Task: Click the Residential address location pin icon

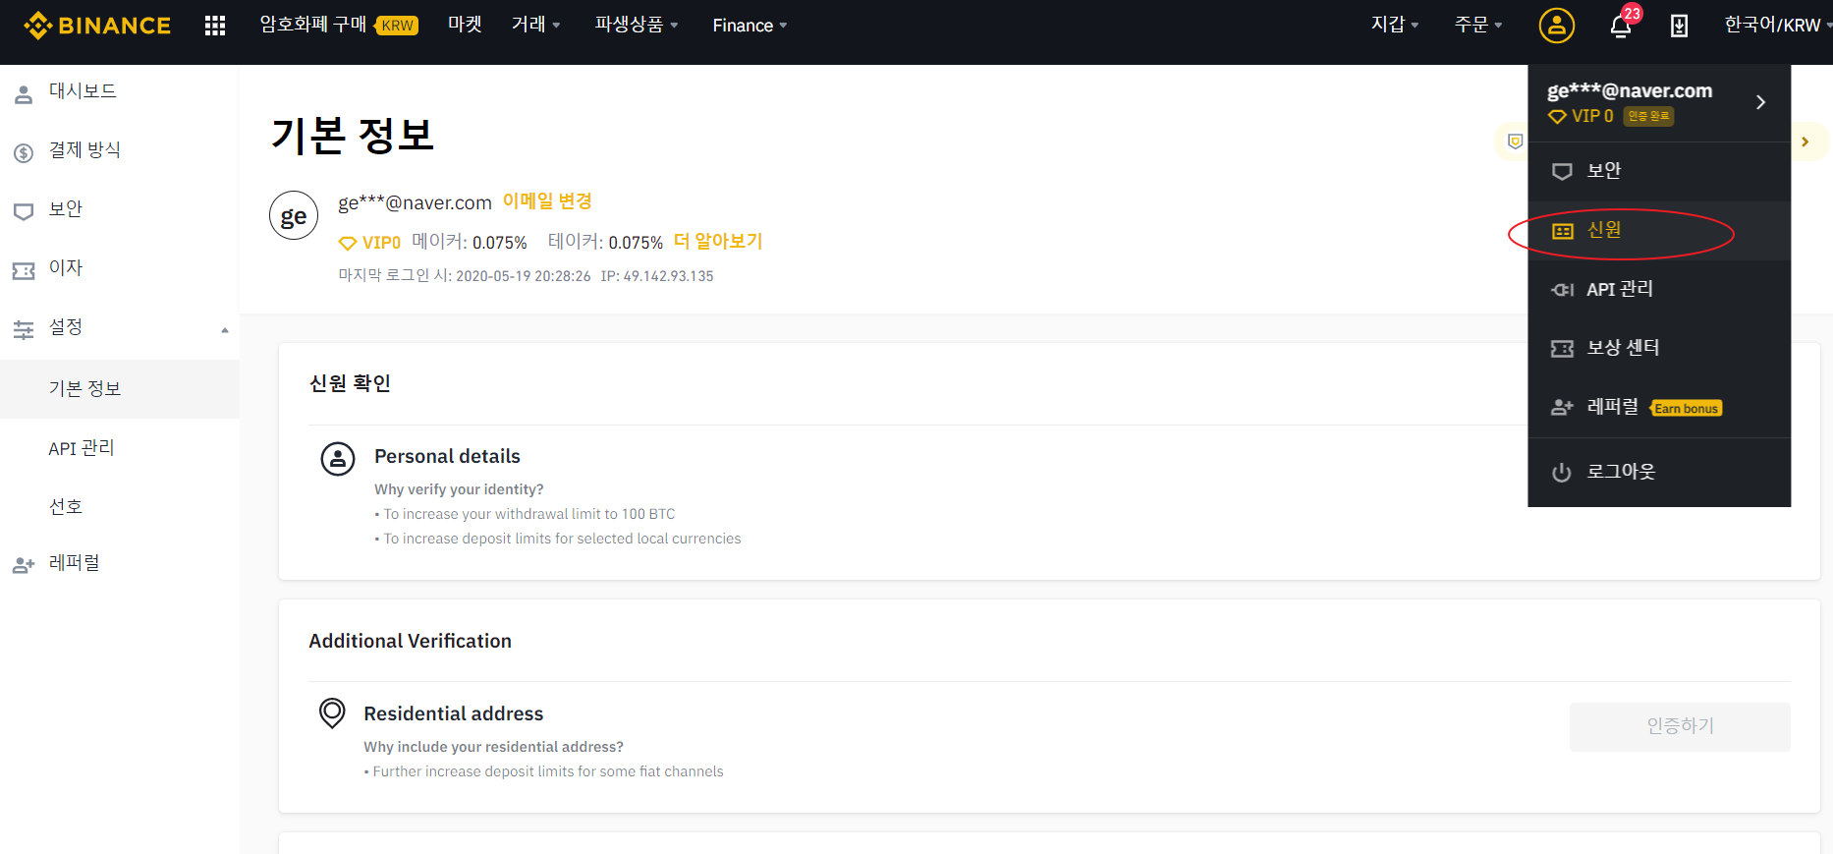Action: point(332,712)
